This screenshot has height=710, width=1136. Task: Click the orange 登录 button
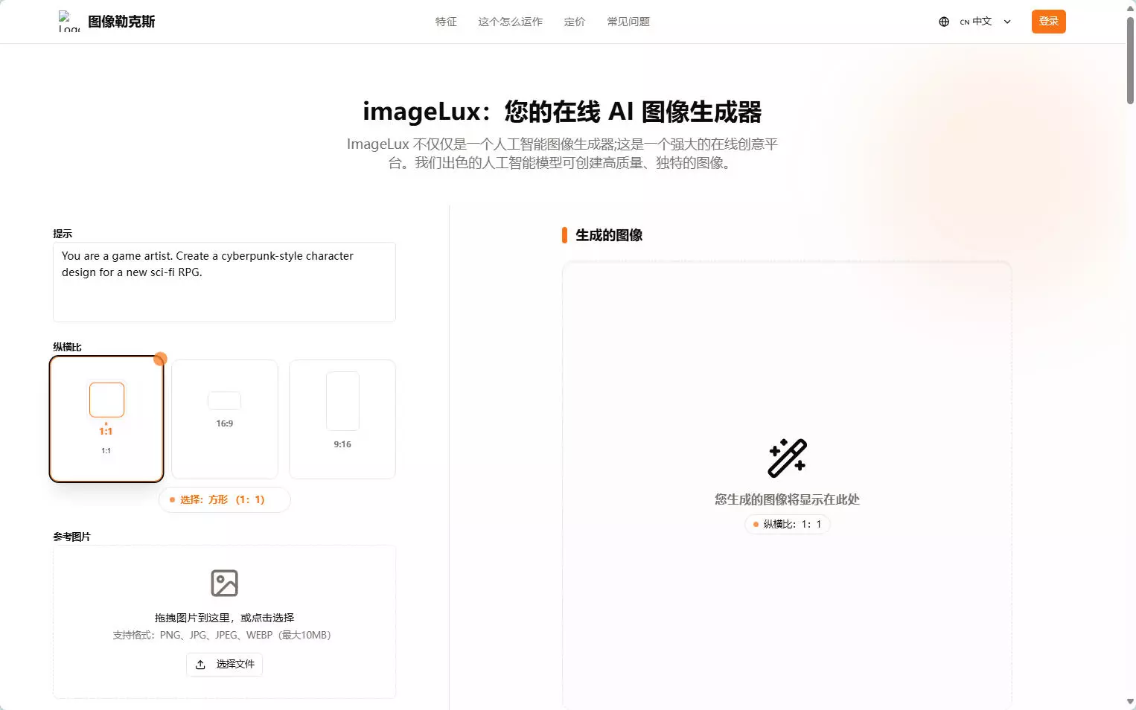(1048, 22)
